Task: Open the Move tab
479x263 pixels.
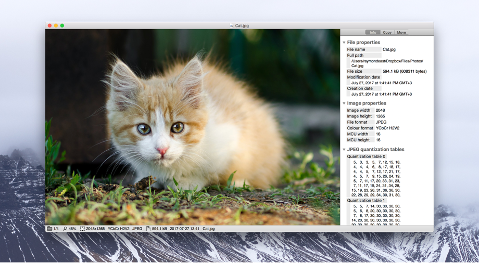Action: tap(401, 32)
